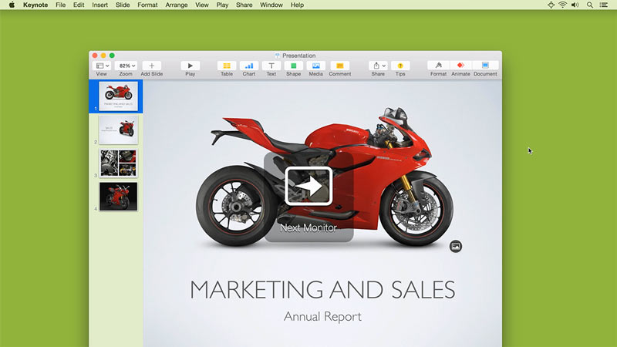Minimize the Presentation window with the yellow button
Viewport: 617px width, 347px height.
tap(103, 56)
